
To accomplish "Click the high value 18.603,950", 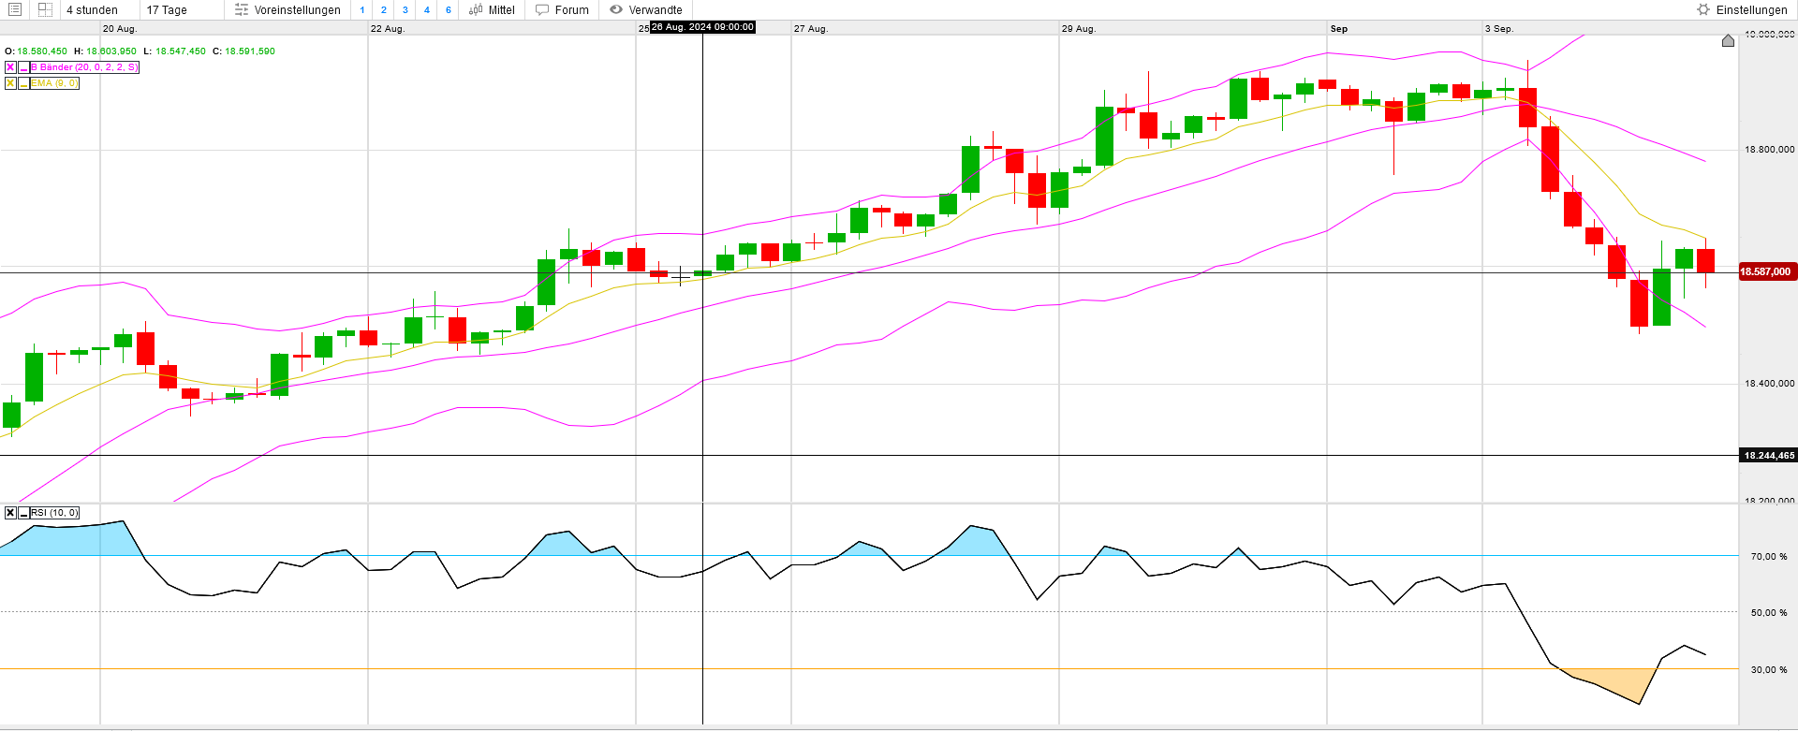I will tap(111, 51).
